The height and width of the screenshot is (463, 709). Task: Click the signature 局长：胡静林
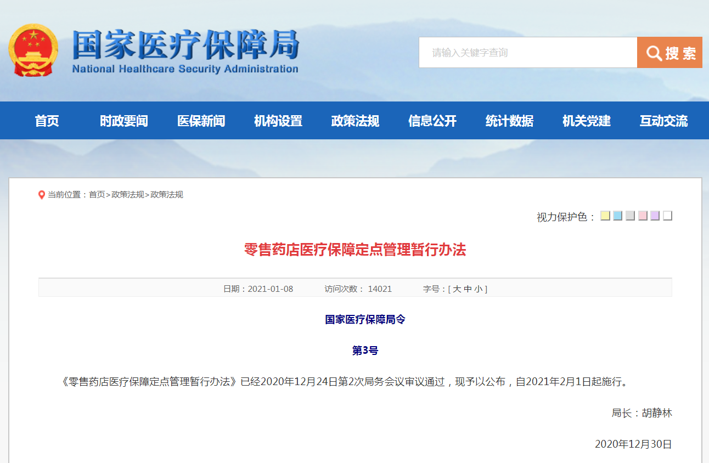pos(642,413)
